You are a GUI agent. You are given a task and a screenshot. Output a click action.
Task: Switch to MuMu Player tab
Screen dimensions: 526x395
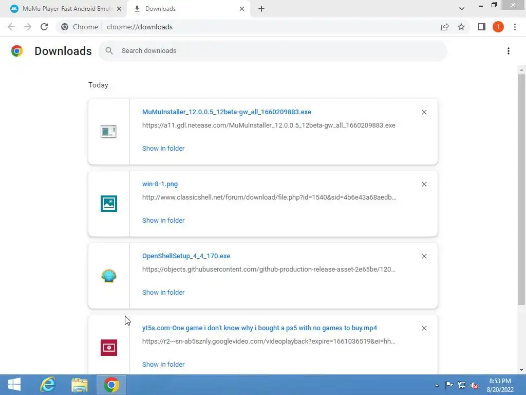(63, 9)
